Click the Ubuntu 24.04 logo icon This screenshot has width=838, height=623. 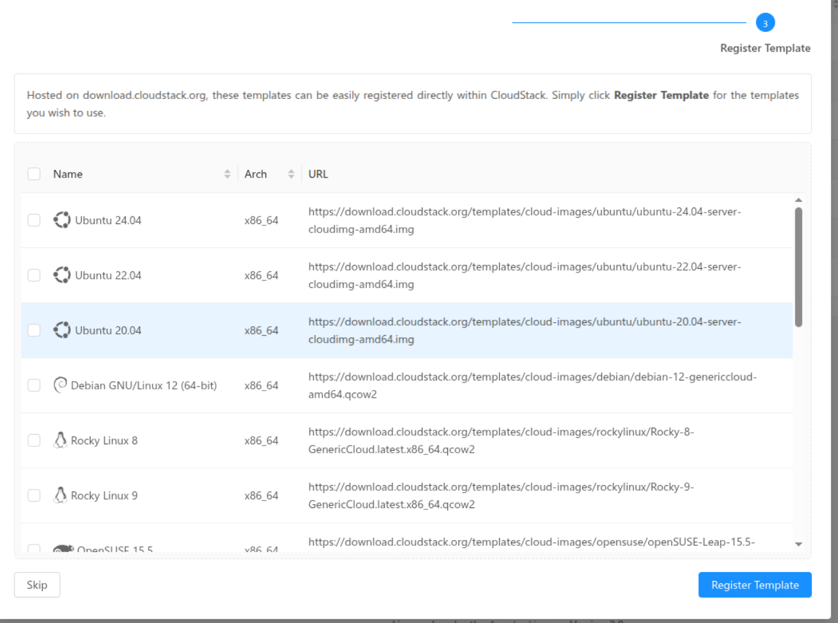[x=62, y=220]
